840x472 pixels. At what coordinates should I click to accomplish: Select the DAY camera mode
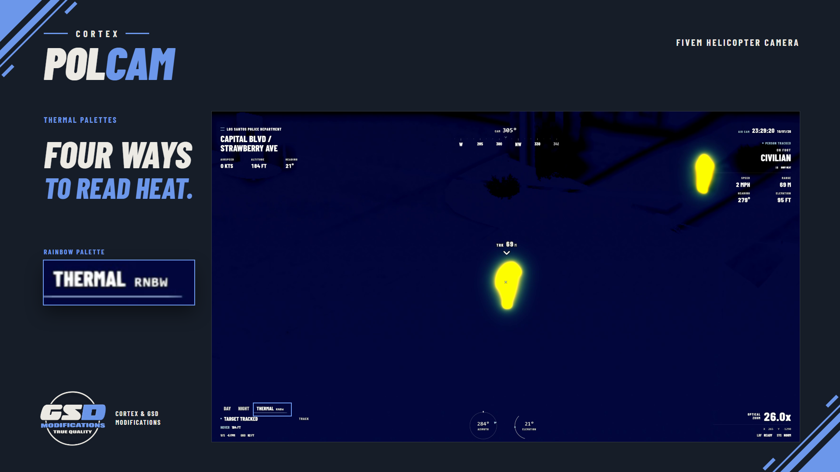227,409
